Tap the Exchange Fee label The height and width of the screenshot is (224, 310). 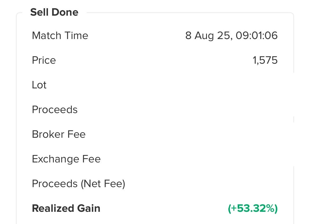[x=66, y=159]
